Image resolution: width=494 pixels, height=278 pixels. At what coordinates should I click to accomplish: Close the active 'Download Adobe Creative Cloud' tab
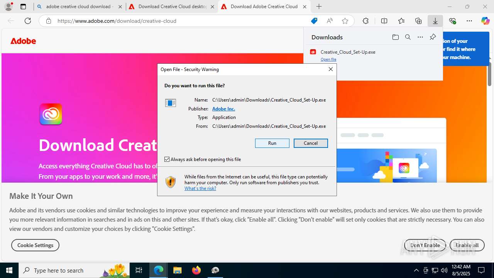pyautogui.click(x=305, y=7)
